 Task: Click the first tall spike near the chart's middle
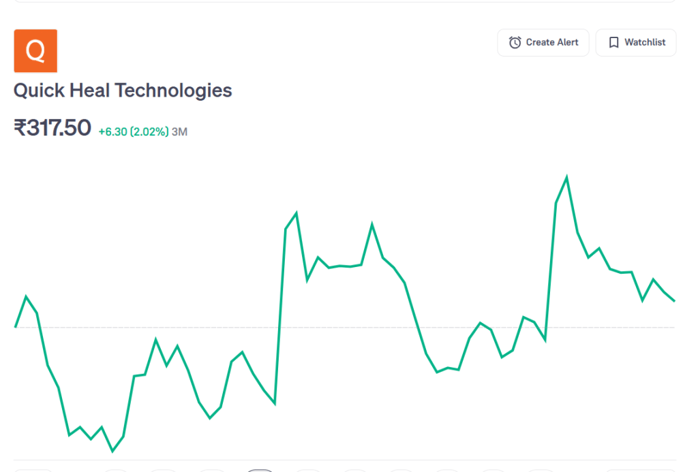click(x=296, y=214)
